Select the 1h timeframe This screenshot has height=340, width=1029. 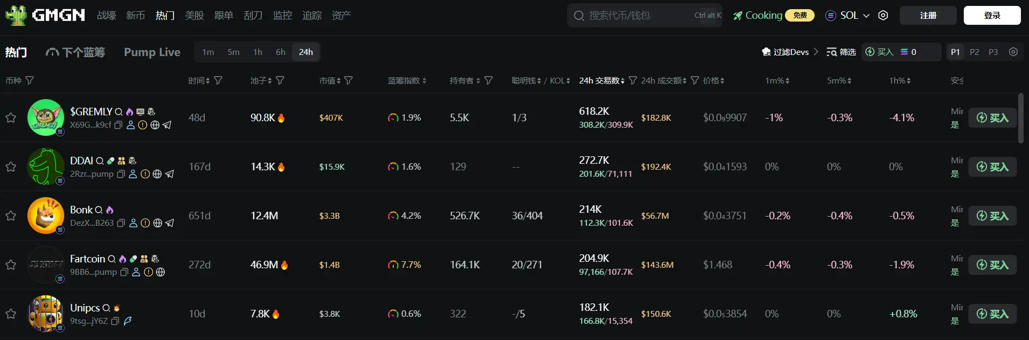[258, 52]
